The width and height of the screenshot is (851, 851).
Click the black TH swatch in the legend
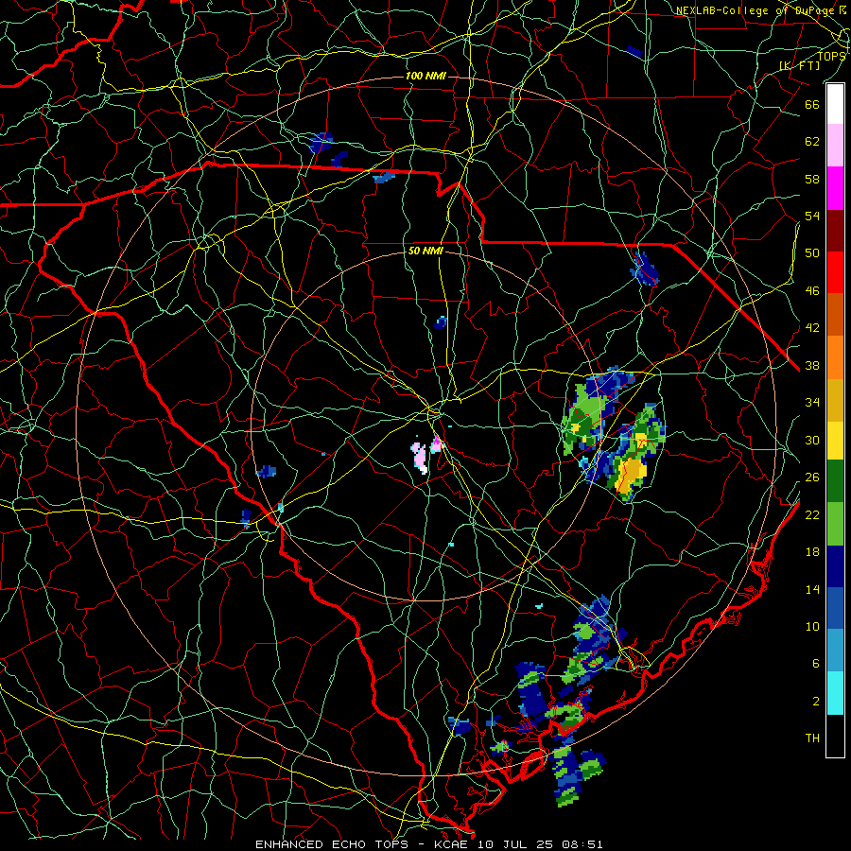pos(835,736)
